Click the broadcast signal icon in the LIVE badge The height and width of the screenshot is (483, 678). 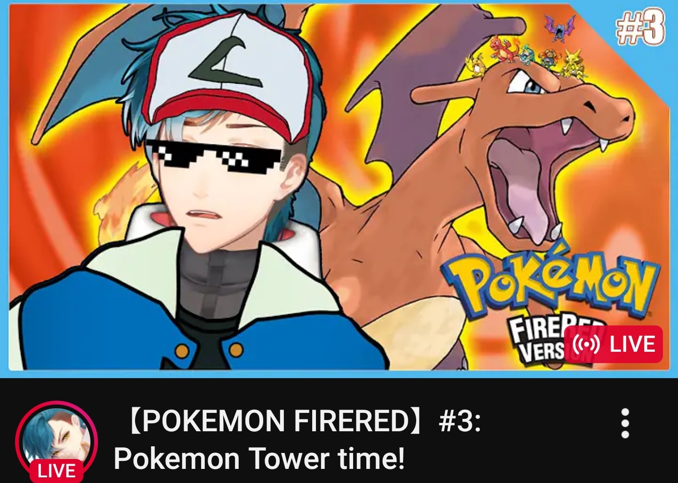(x=586, y=344)
